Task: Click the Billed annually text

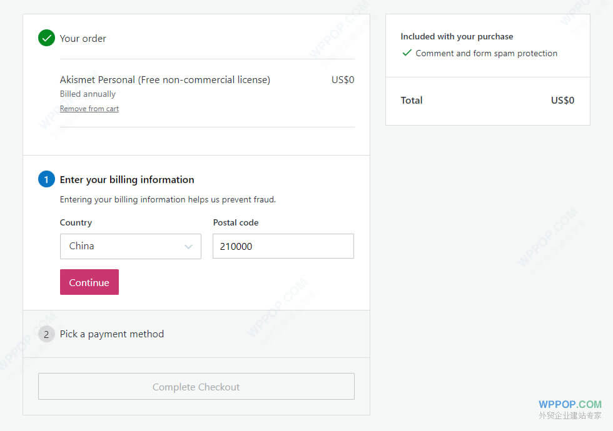Action: (x=88, y=94)
